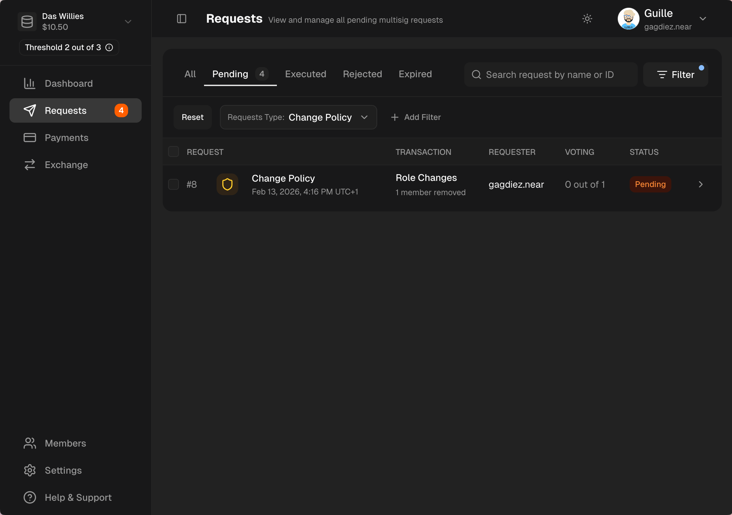Focus the search request field
This screenshot has width=732, height=515.
coord(551,75)
